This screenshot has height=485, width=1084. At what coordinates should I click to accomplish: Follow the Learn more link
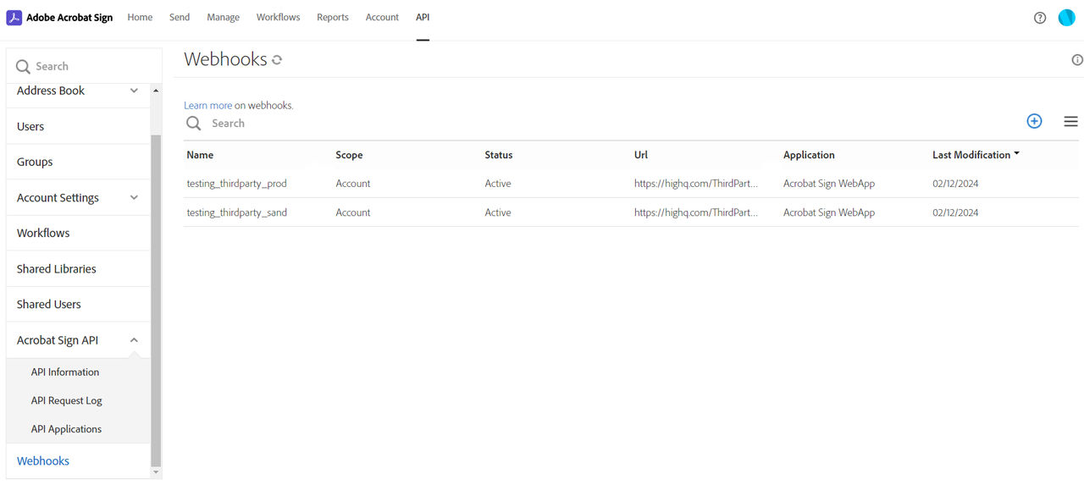click(x=207, y=106)
